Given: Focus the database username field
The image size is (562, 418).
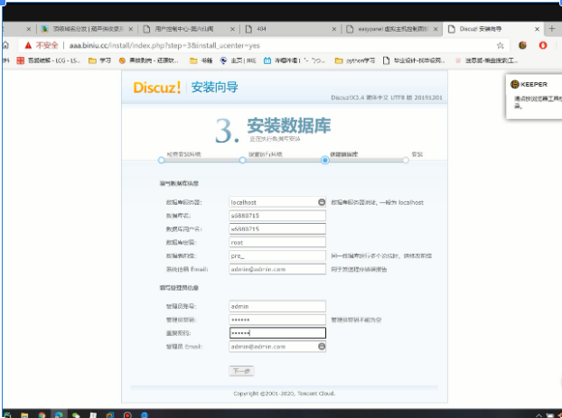Looking at the screenshot, I should (x=277, y=228).
